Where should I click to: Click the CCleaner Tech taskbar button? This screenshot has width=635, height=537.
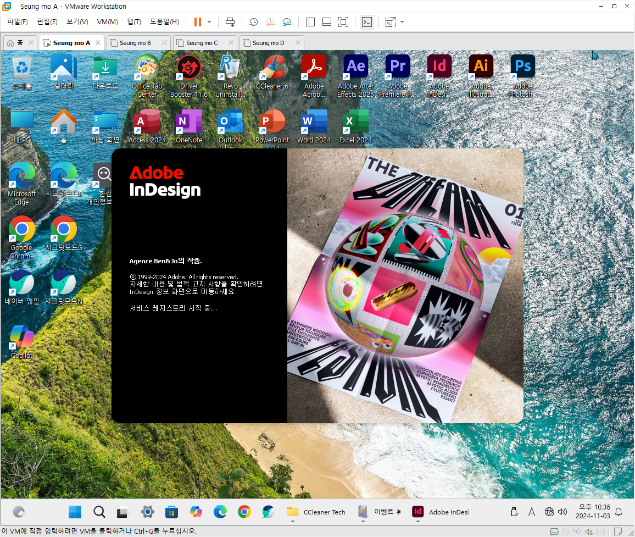pyautogui.click(x=316, y=512)
